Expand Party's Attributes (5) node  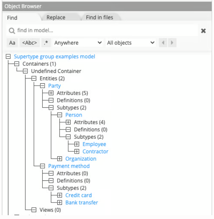[51, 93]
